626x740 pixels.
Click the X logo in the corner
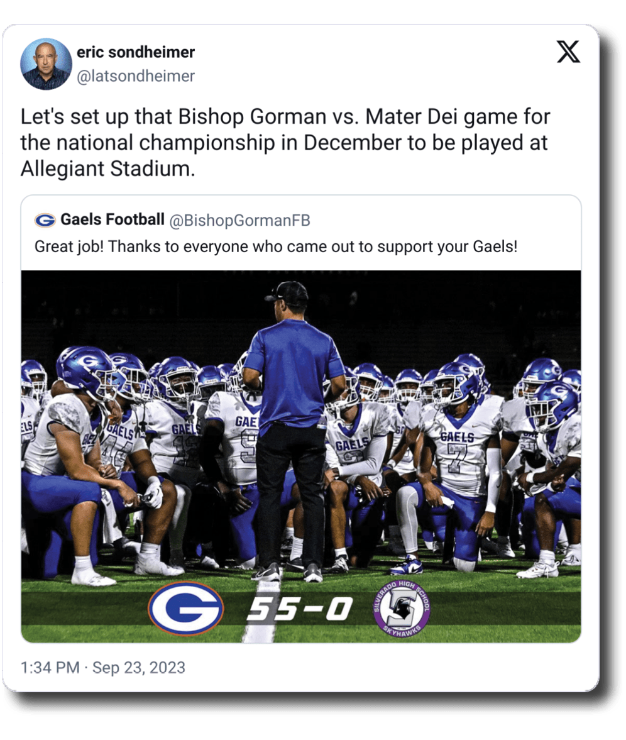click(x=568, y=53)
